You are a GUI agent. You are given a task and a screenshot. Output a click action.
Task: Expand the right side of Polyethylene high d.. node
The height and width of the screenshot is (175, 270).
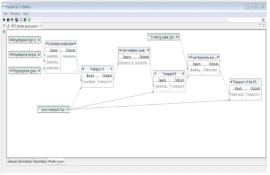[39, 40]
